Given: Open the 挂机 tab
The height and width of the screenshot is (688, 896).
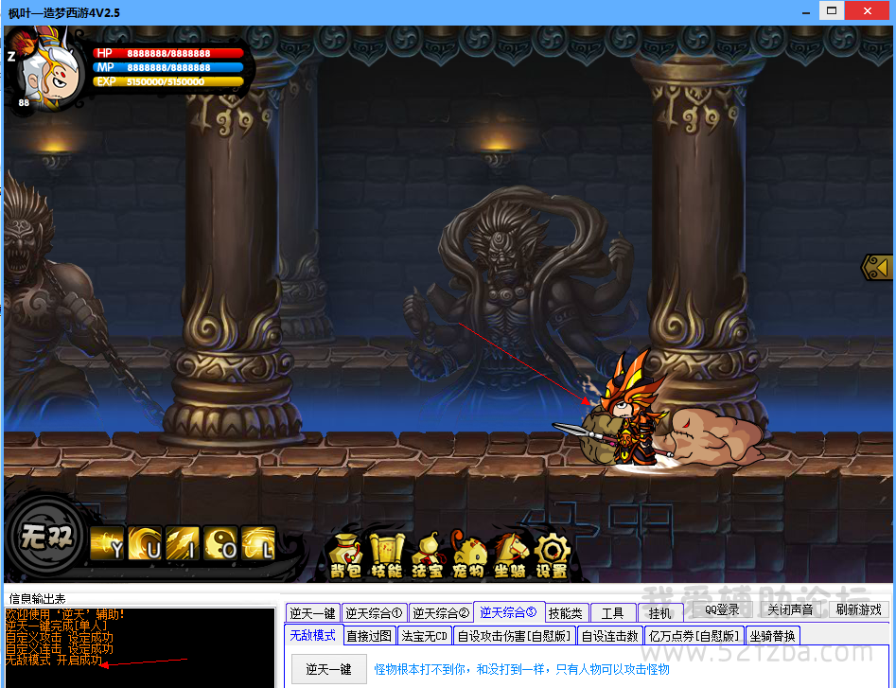Looking at the screenshot, I should 660,613.
